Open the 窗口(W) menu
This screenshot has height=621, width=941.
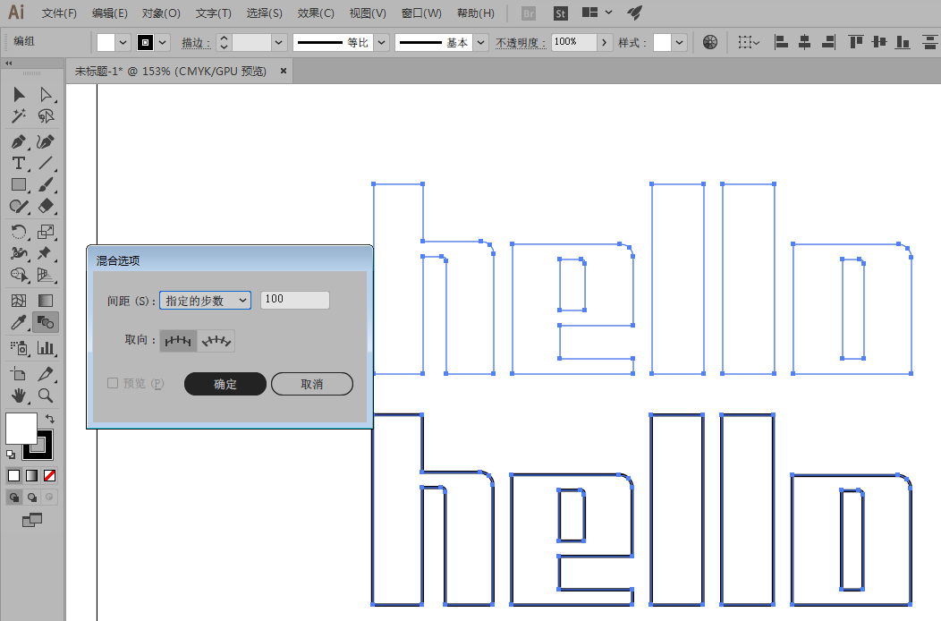[421, 13]
